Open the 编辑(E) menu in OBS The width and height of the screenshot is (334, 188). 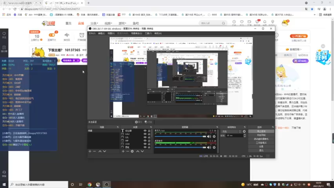pyautogui.click(x=101, y=33)
